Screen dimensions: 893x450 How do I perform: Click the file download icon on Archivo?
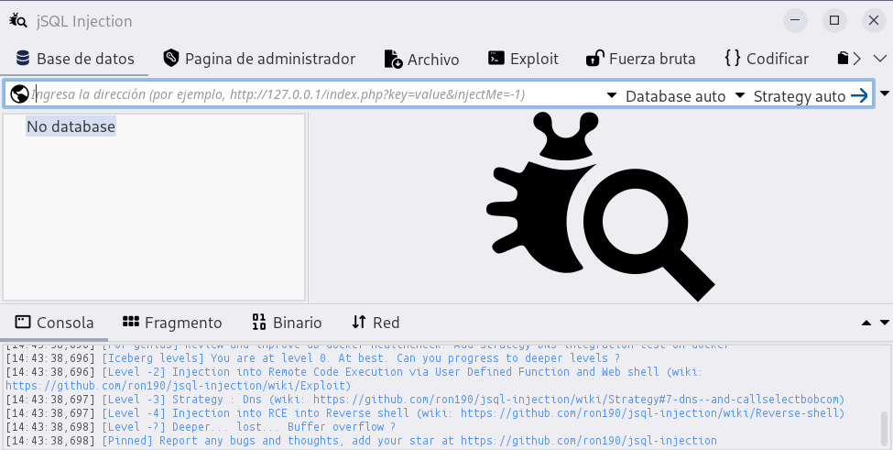point(393,59)
